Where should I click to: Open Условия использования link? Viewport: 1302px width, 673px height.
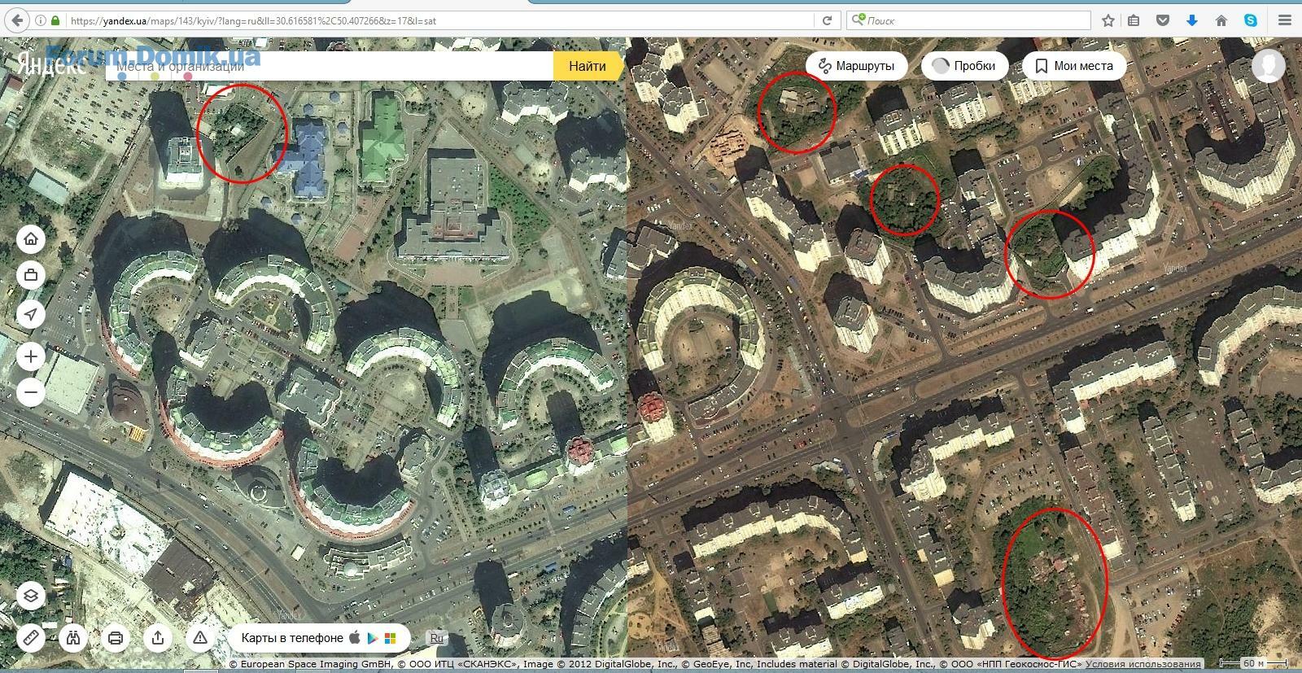(1143, 664)
